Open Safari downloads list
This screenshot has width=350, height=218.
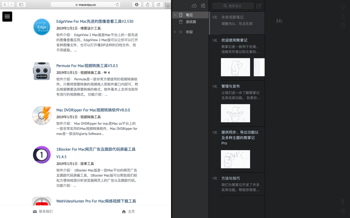pyautogui.click(x=136, y=5)
